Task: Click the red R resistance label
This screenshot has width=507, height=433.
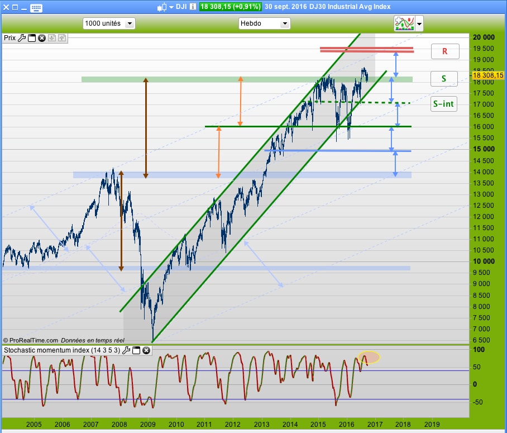Action: pos(445,51)
